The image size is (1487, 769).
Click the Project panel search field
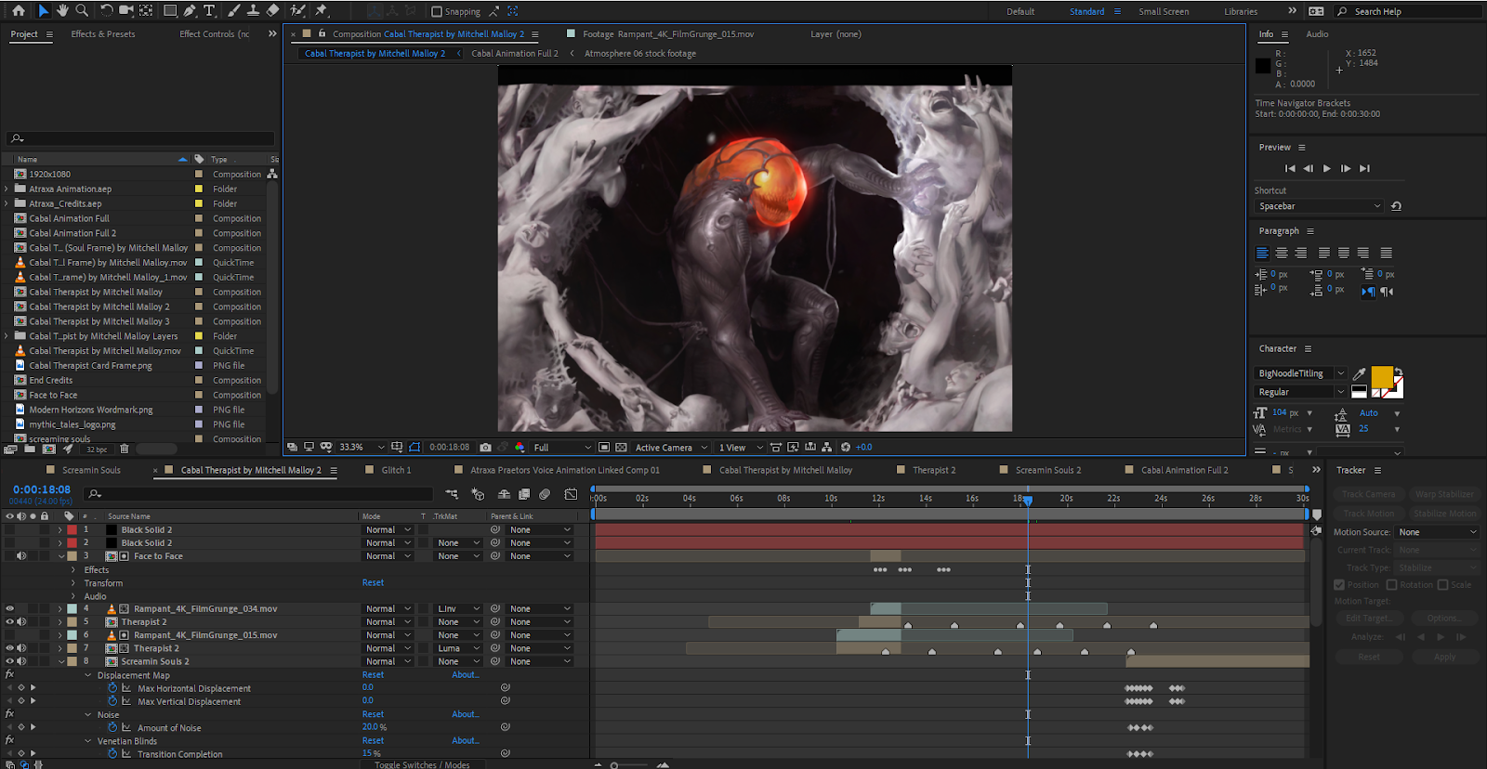coord(141,138)
